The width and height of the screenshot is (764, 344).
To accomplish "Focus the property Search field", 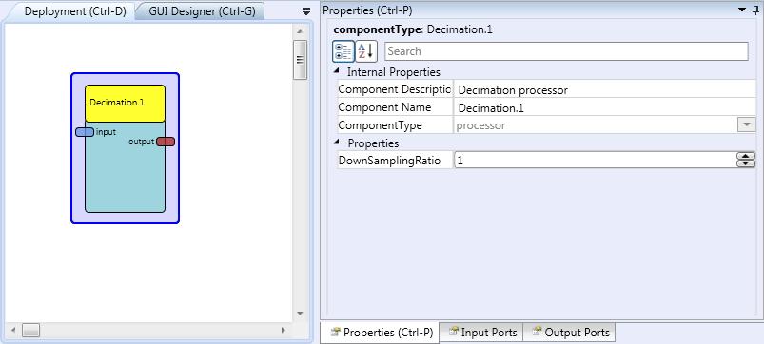I will coord(566,51).
